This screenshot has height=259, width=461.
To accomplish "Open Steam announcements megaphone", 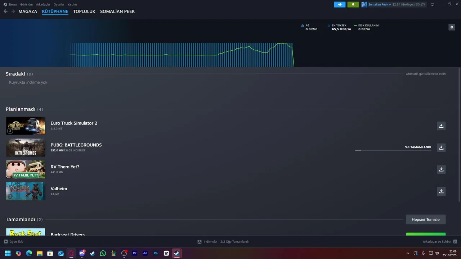I will tap(340, 4).
